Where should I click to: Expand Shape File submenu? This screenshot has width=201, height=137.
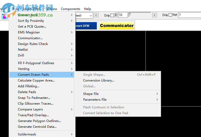[117, 94]
